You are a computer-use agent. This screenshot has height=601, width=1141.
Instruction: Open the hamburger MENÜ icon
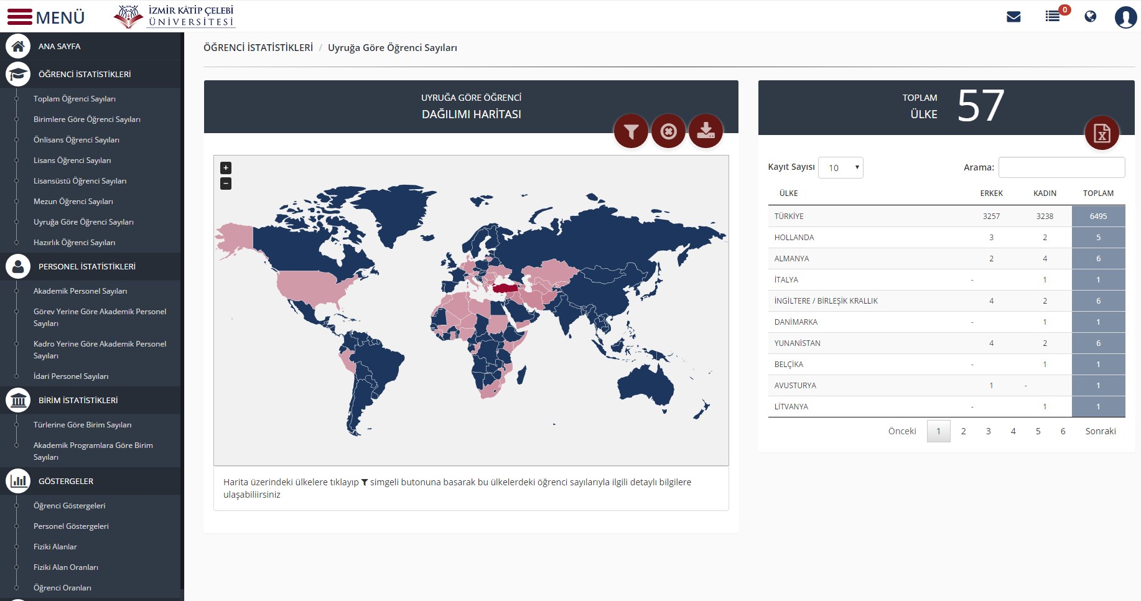click(x=19, y=17)
